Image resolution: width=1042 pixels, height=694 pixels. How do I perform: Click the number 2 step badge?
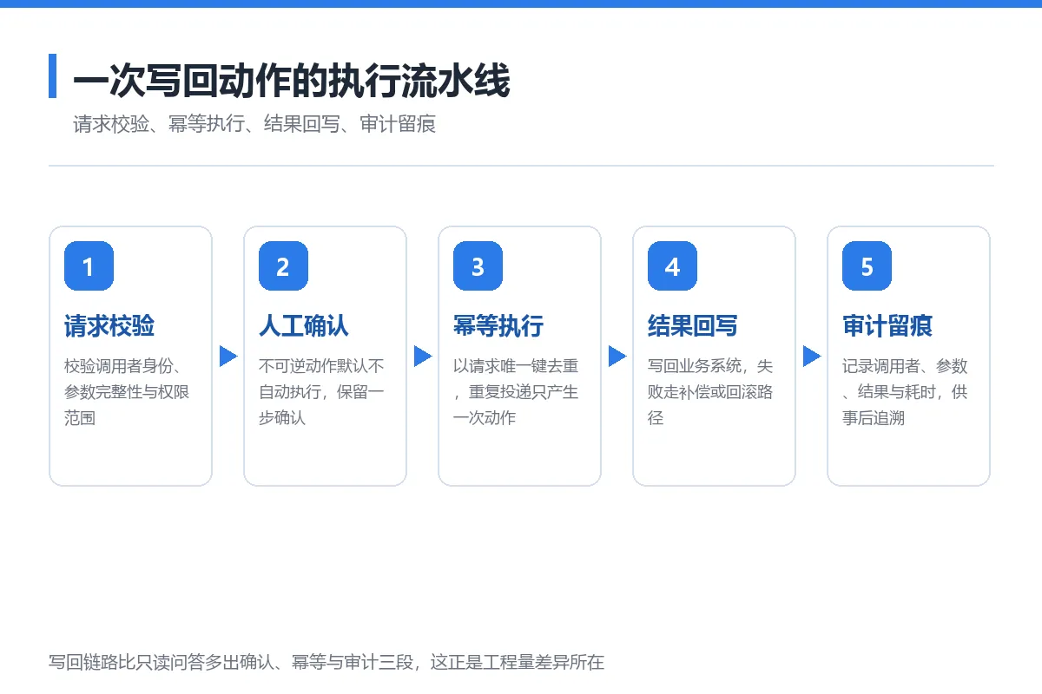283,266
